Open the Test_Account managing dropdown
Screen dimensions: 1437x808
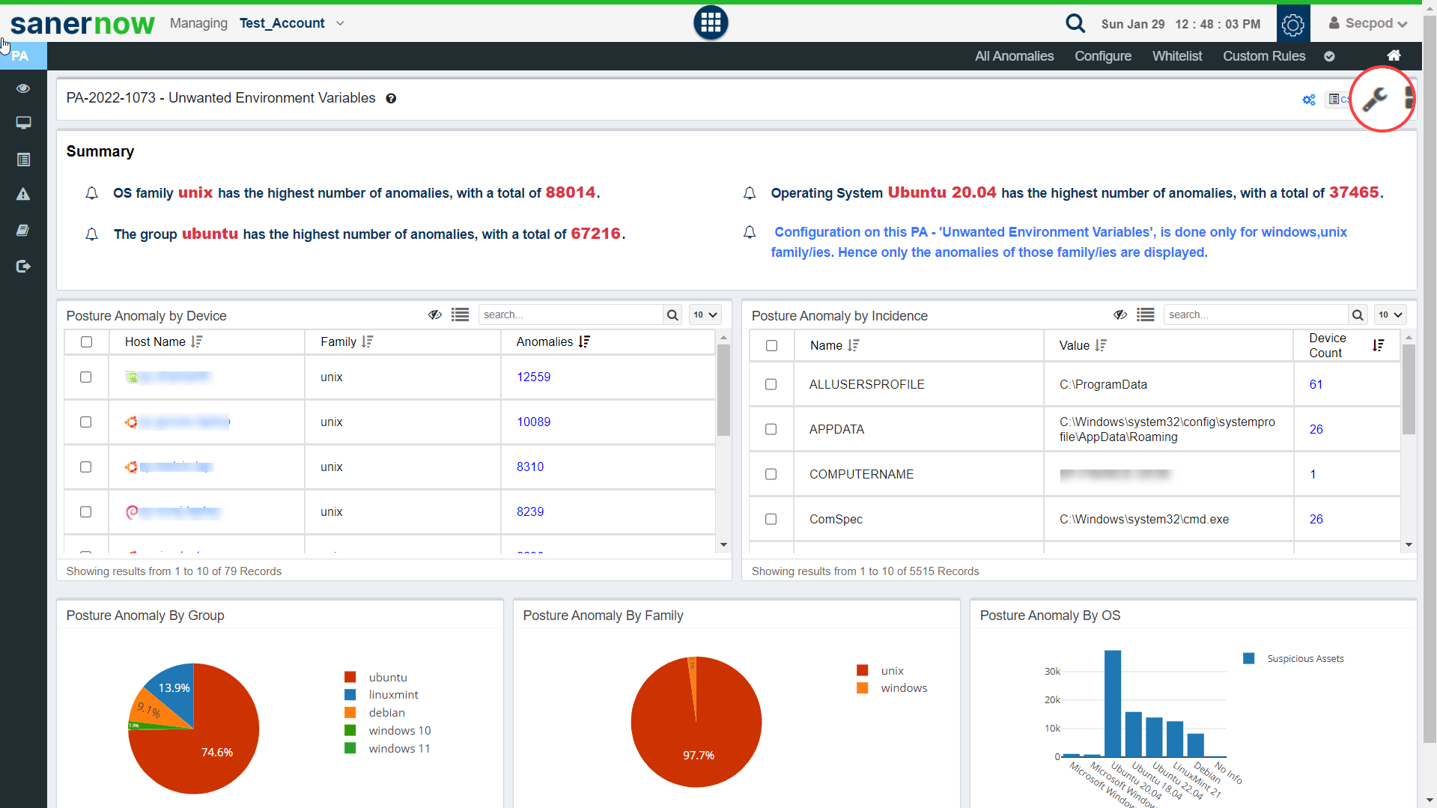coord(292,23)
